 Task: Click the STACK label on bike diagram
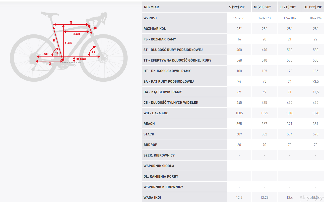coord(68,43)
